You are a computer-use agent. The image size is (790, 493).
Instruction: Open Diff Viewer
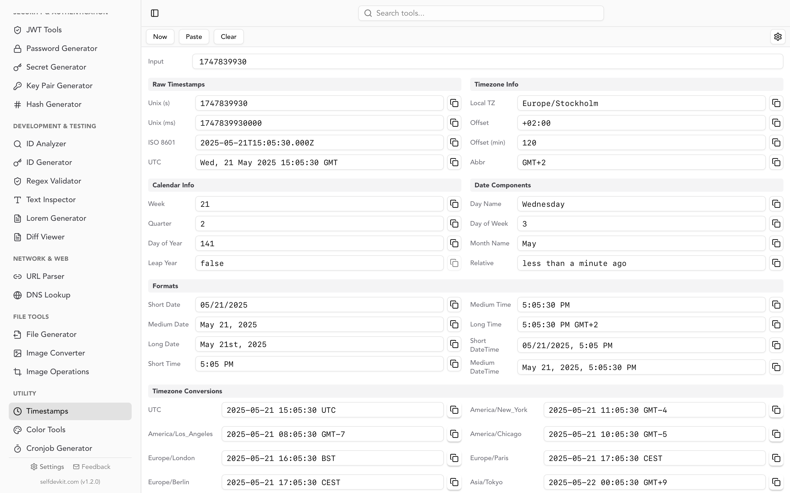(x=70, y=237)
